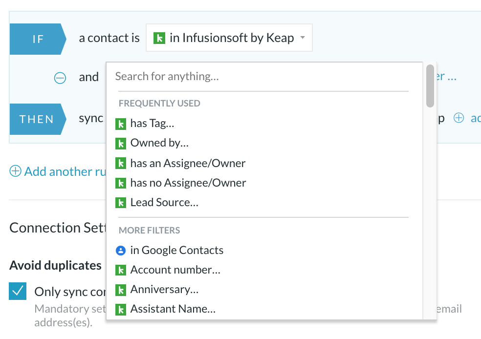The image size is (481, 339).
Task: Select the 'Lead Source...' filter
Action: 164,202
